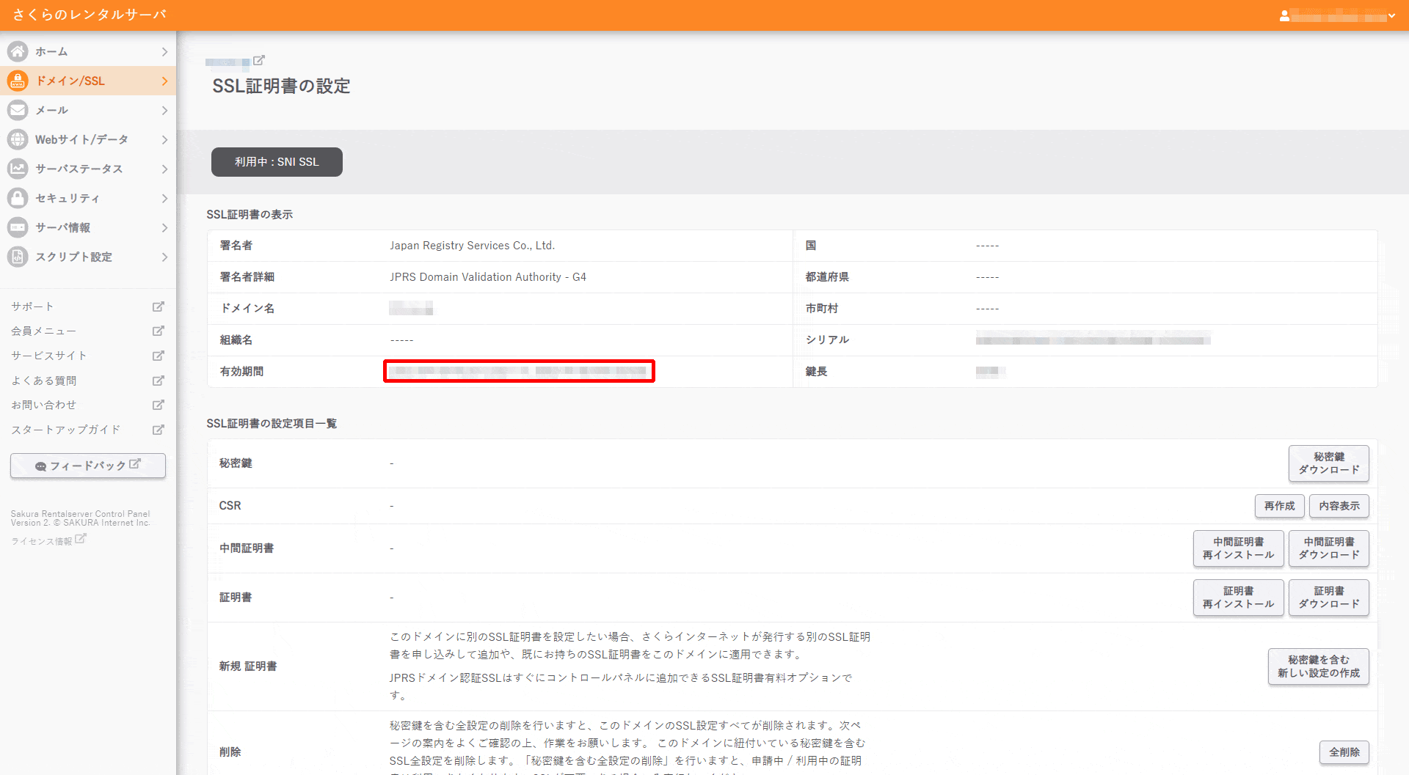Open the よくある質問 link

pos(43,381)
